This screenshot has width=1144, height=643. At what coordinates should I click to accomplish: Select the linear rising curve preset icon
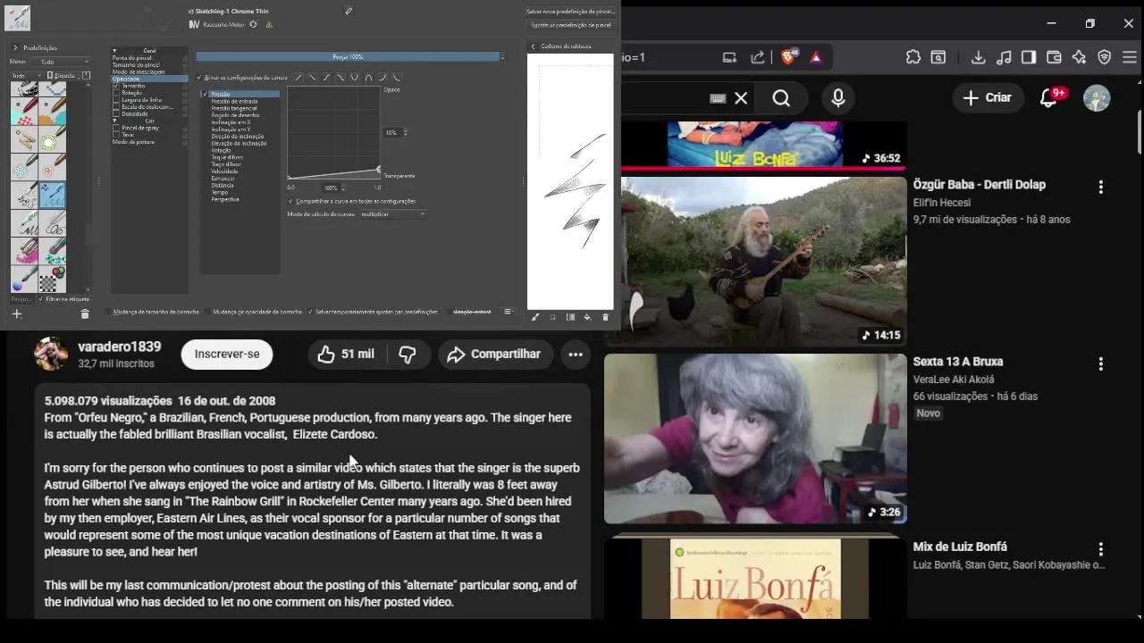(x=299, y=77)
